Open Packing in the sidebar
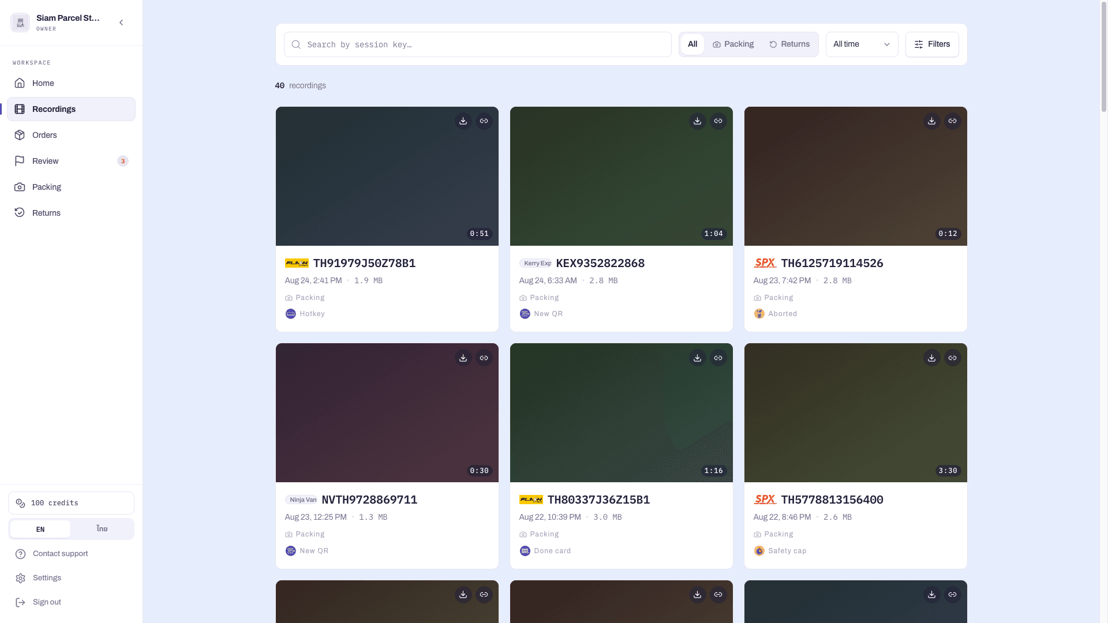The image size is (1108, 623). point(72,187)
